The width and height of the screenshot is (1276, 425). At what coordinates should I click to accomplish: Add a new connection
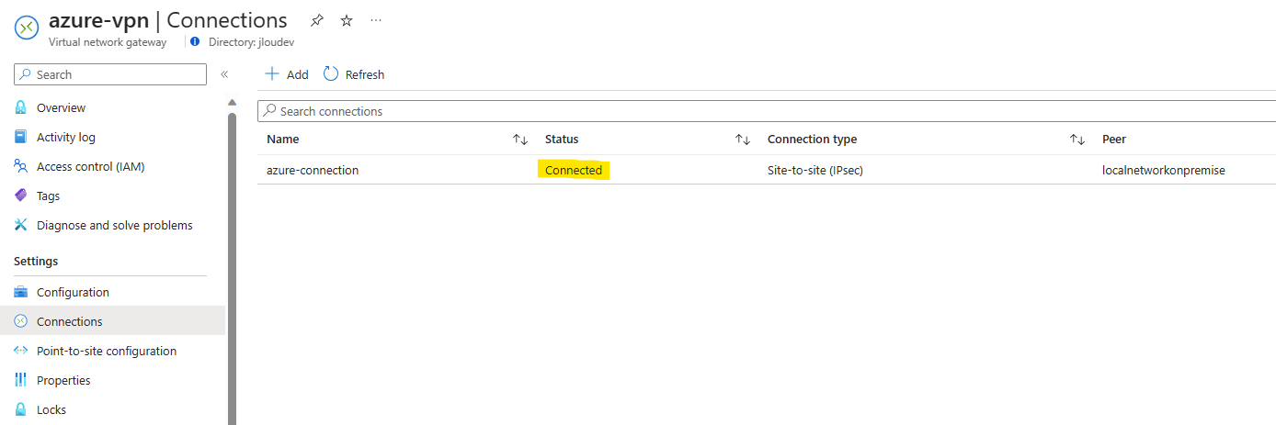click(x=287, y=74)
